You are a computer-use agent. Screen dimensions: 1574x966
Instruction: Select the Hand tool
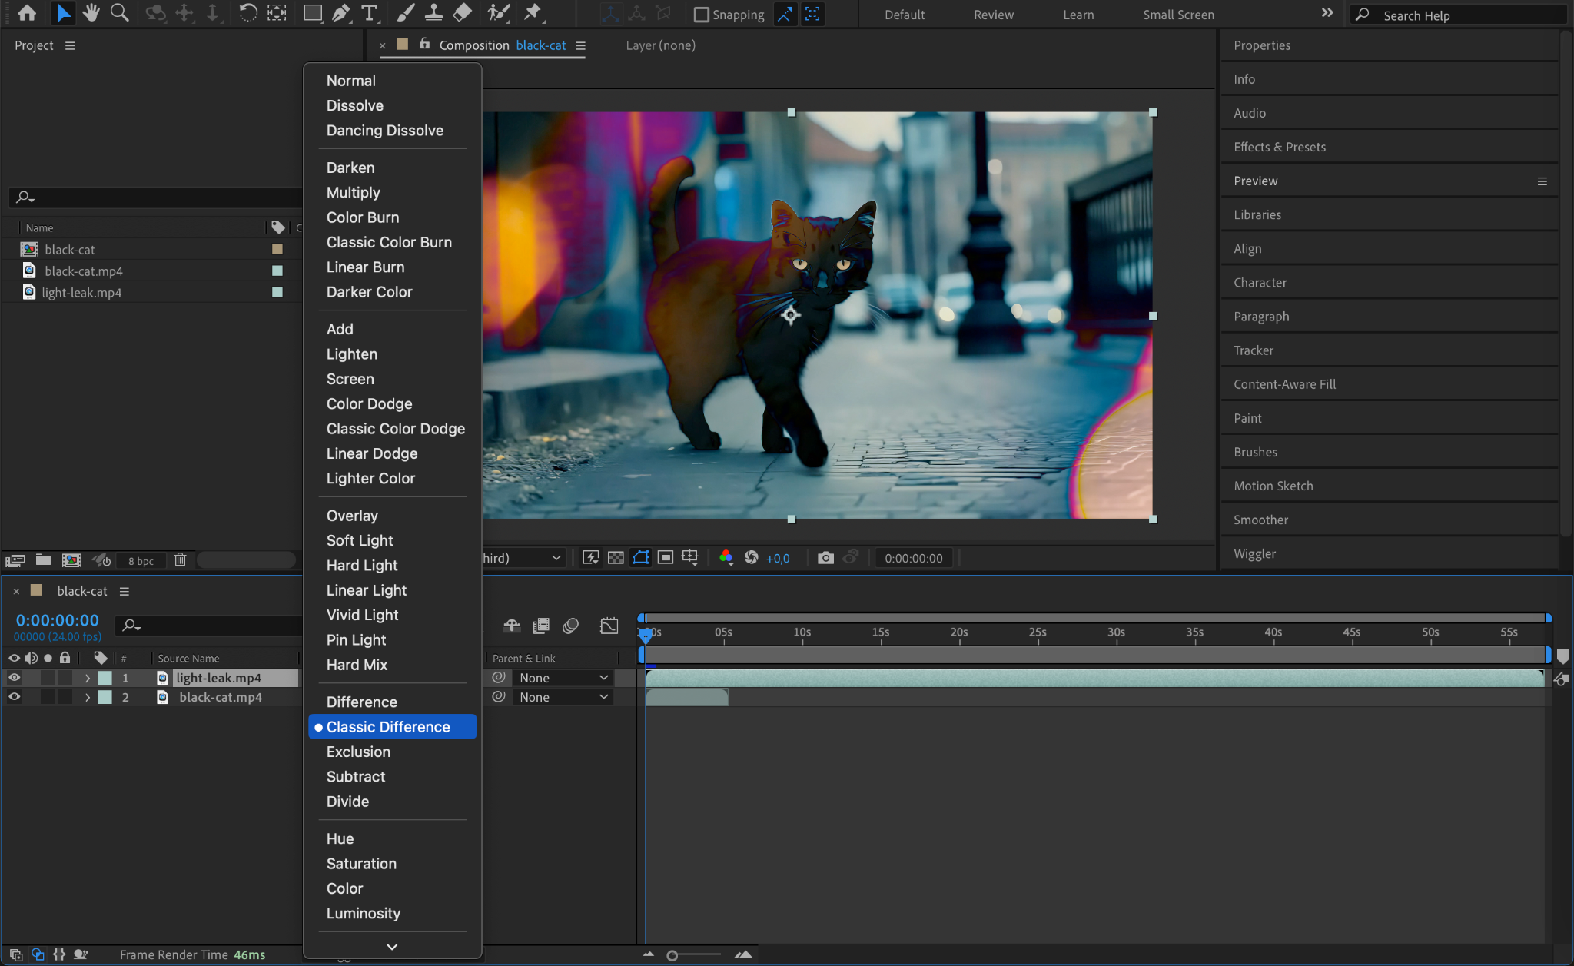click(91, 13)
